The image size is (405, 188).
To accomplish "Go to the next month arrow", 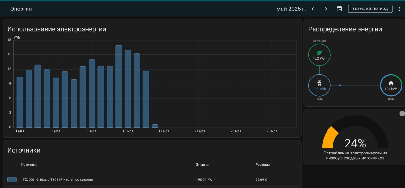I will click(326, 9).
